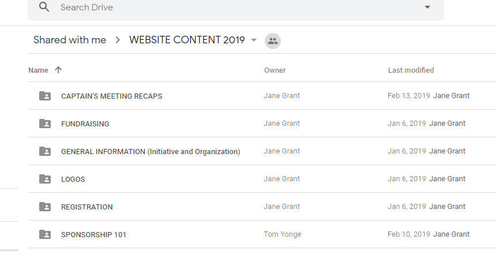
Task: Click the shared people icon
Action: [273, 41]
